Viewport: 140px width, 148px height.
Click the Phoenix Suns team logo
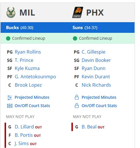pos(78,12)
